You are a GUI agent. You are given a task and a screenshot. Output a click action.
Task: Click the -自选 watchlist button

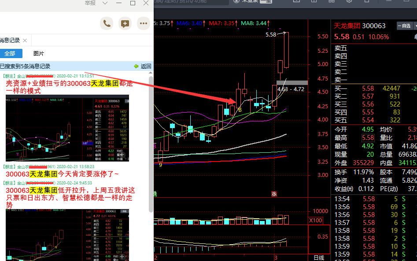click(404, 26)
